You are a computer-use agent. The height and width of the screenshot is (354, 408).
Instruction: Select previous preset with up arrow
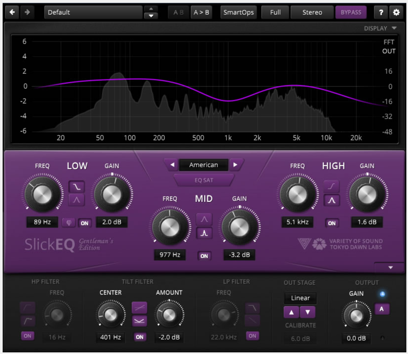point(151,9)
